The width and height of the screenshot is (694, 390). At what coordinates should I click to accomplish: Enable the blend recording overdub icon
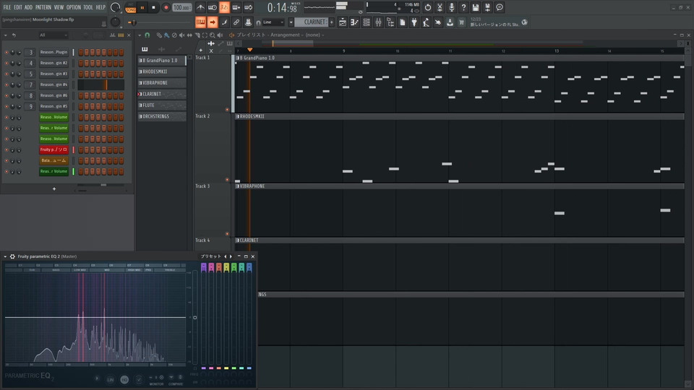coord(236,7)
